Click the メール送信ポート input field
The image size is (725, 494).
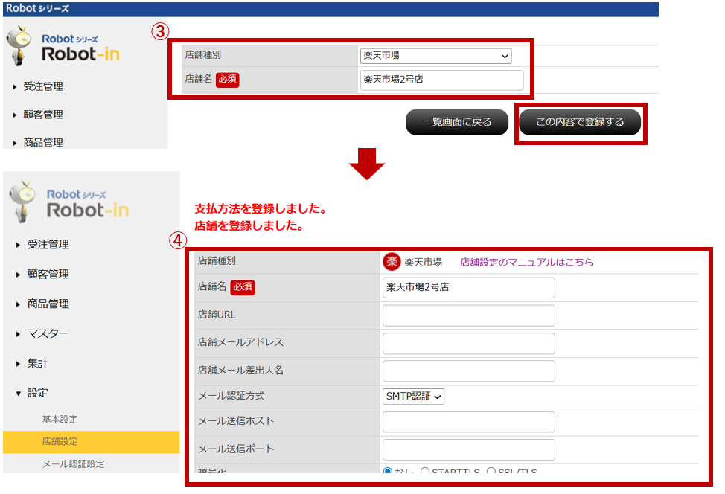pyautogui.click(x=468, y=449)
